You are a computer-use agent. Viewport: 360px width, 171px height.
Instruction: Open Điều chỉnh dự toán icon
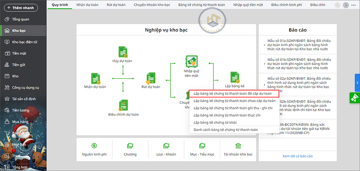123,105
